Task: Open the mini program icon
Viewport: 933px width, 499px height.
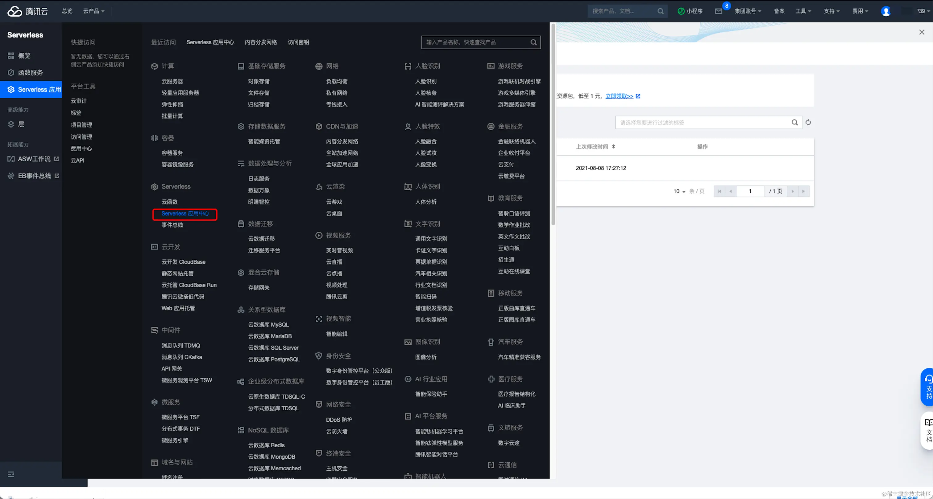Action: [681, 11]
